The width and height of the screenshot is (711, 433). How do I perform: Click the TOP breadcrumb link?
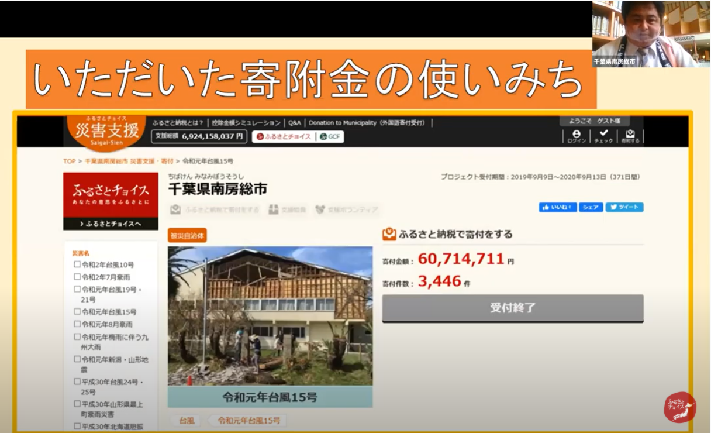[69, 161]
